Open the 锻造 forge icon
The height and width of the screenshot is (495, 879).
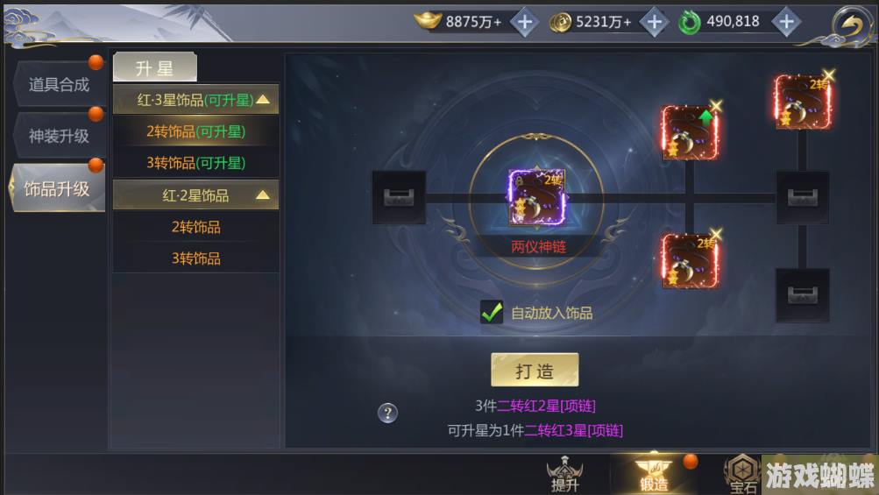coord(654,475)
